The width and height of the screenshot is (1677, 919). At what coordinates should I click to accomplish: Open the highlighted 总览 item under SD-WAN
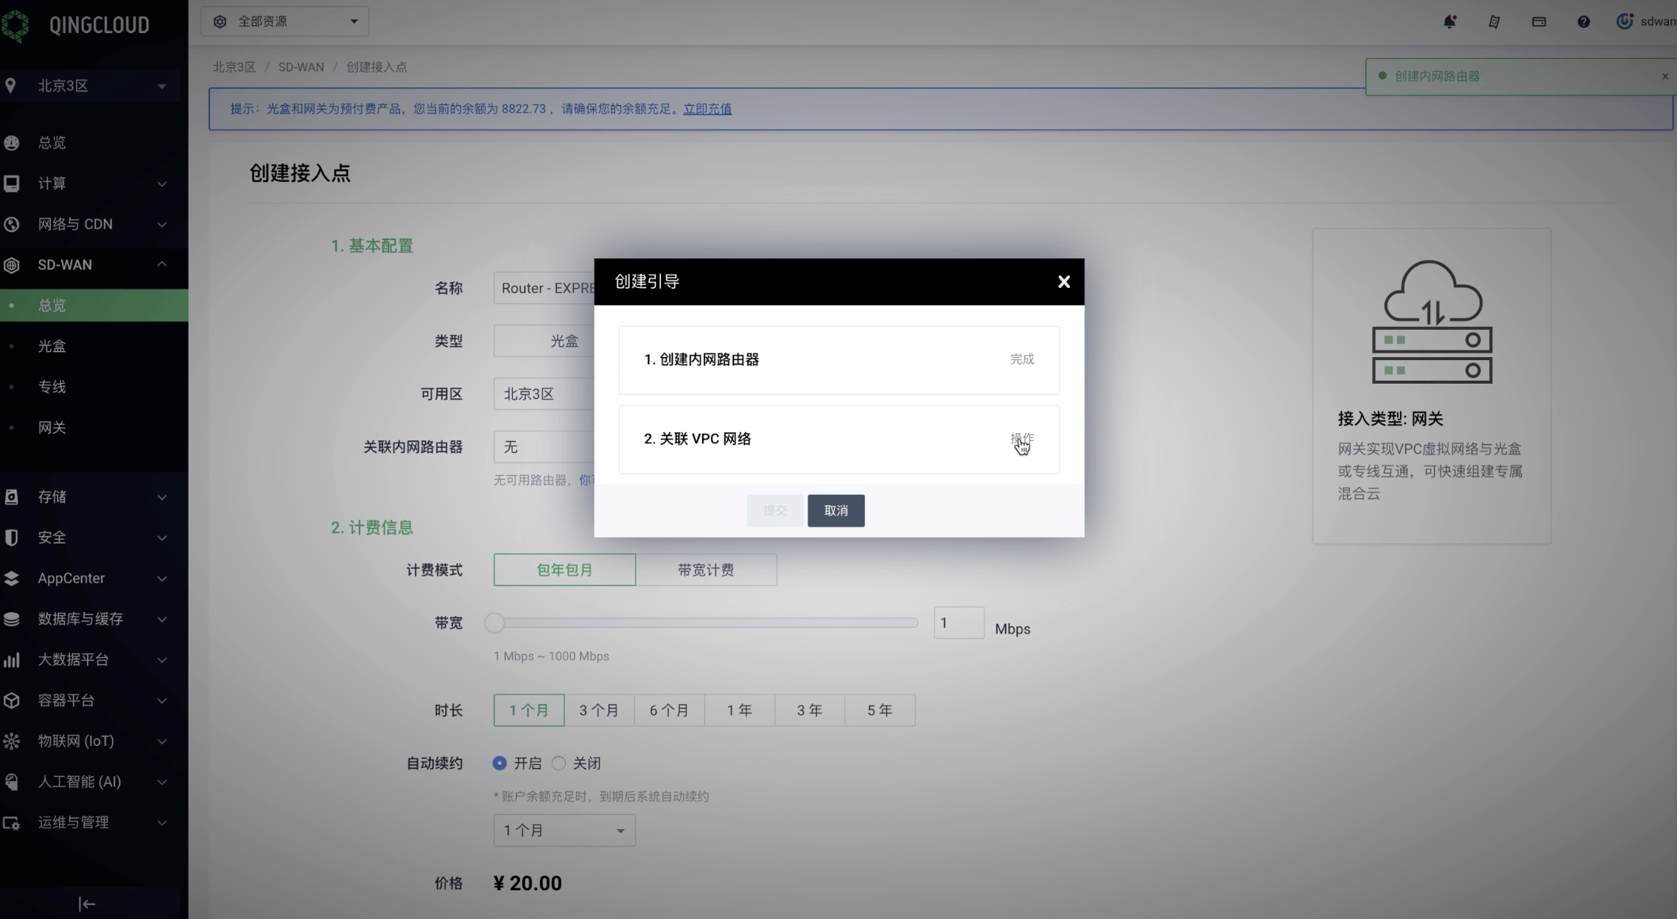[94, 306]
